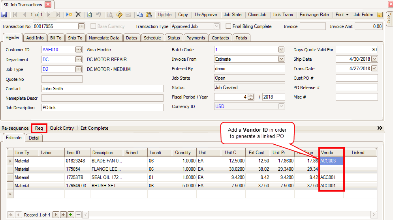Screen dimensions: 393x220
Task: Click the paste clipboard icon in toolbar
Action: tap(149, 15)
